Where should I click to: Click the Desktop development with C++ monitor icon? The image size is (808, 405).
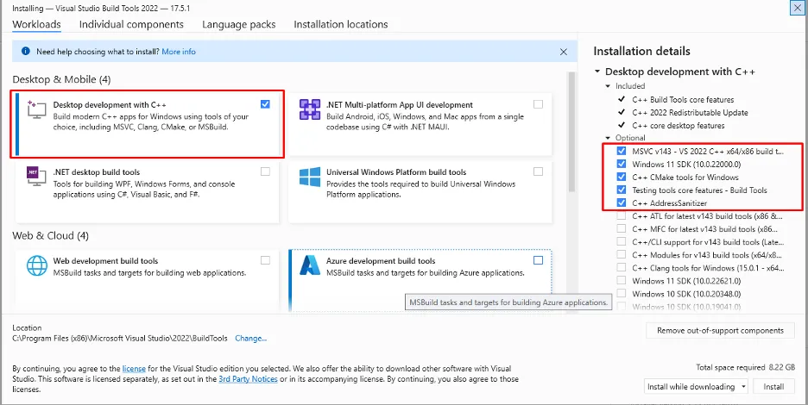[36, 109]
